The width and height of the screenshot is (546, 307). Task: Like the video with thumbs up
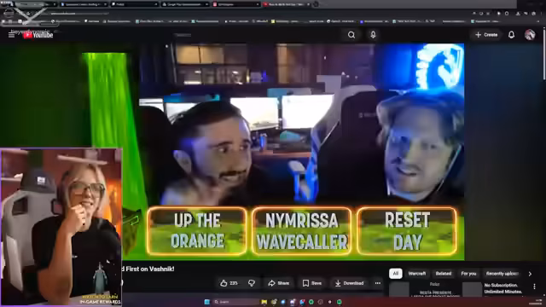click(229, 283)
